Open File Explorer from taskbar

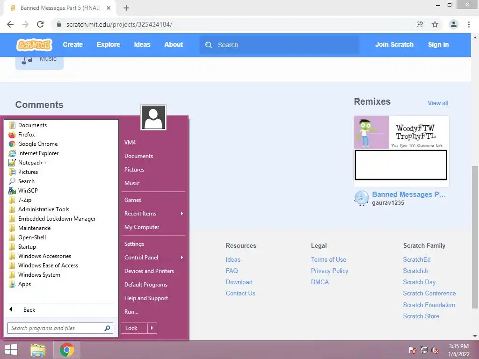click(x=38, y=350)
